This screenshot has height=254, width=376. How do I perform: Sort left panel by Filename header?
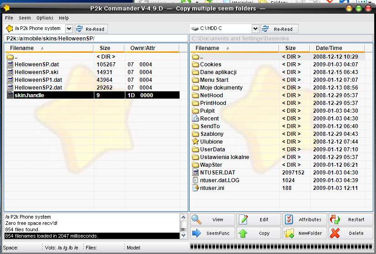tap(49, 48)
